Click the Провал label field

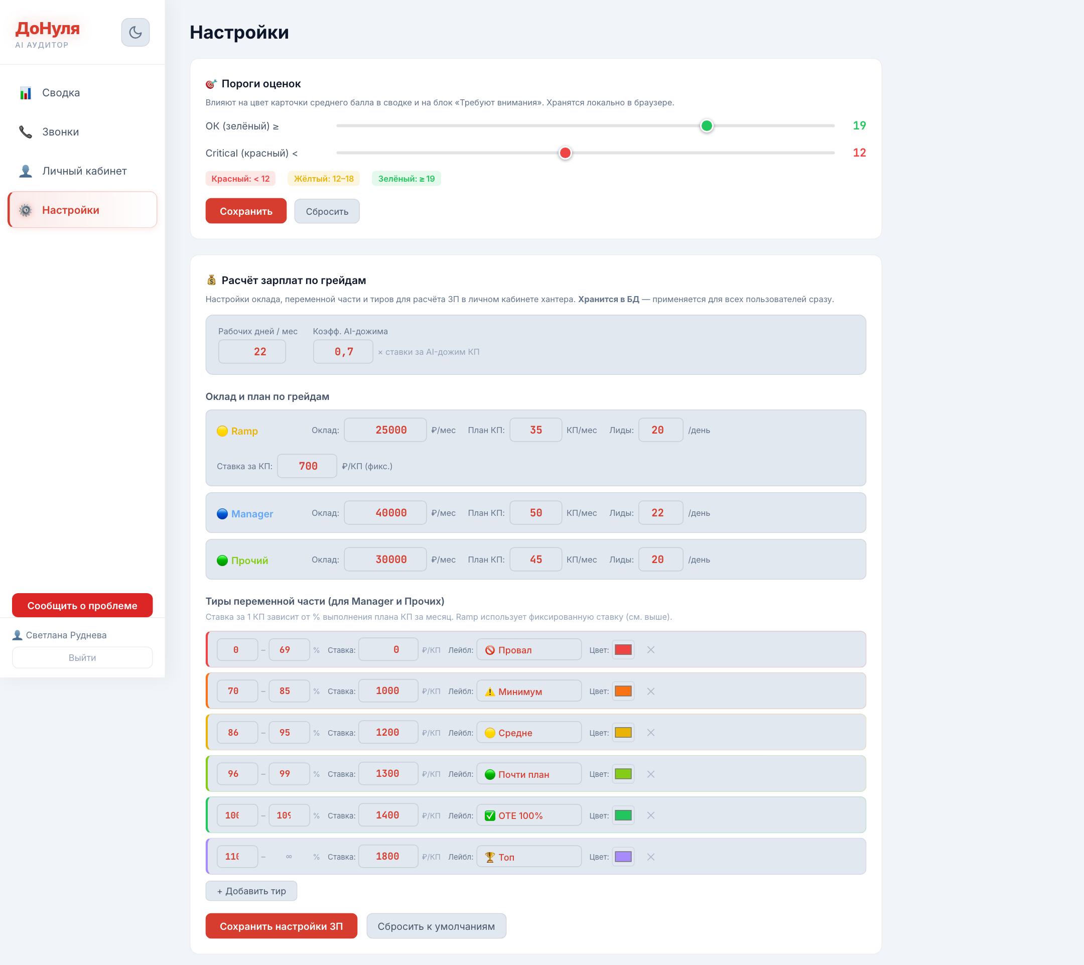[x=529, y=650]
